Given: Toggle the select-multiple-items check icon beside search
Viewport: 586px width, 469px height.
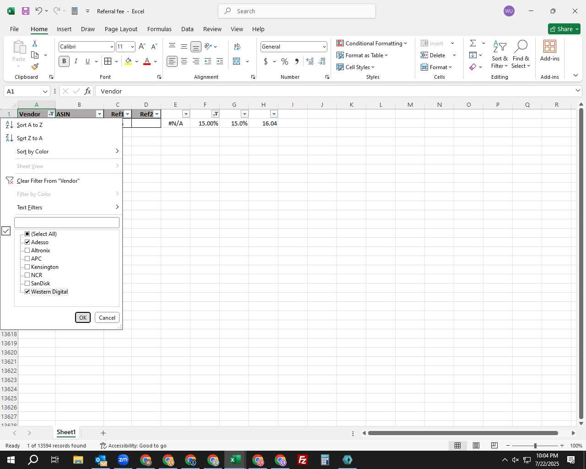Looking at the screenshot, I should 6,231.
